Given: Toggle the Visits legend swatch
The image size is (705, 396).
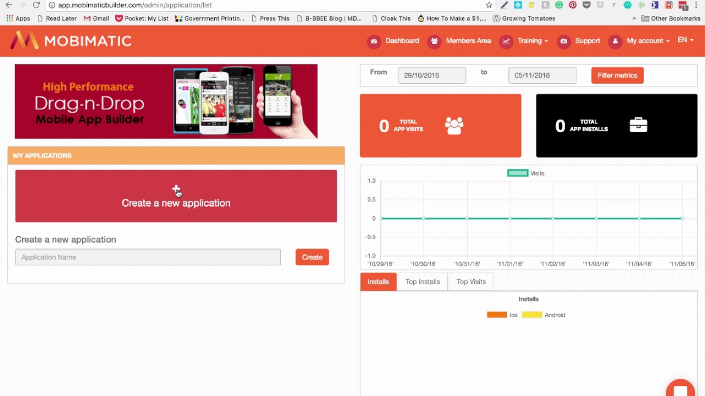Looking at the screenshot, I should pyautogui.click(x=518, y=173).
